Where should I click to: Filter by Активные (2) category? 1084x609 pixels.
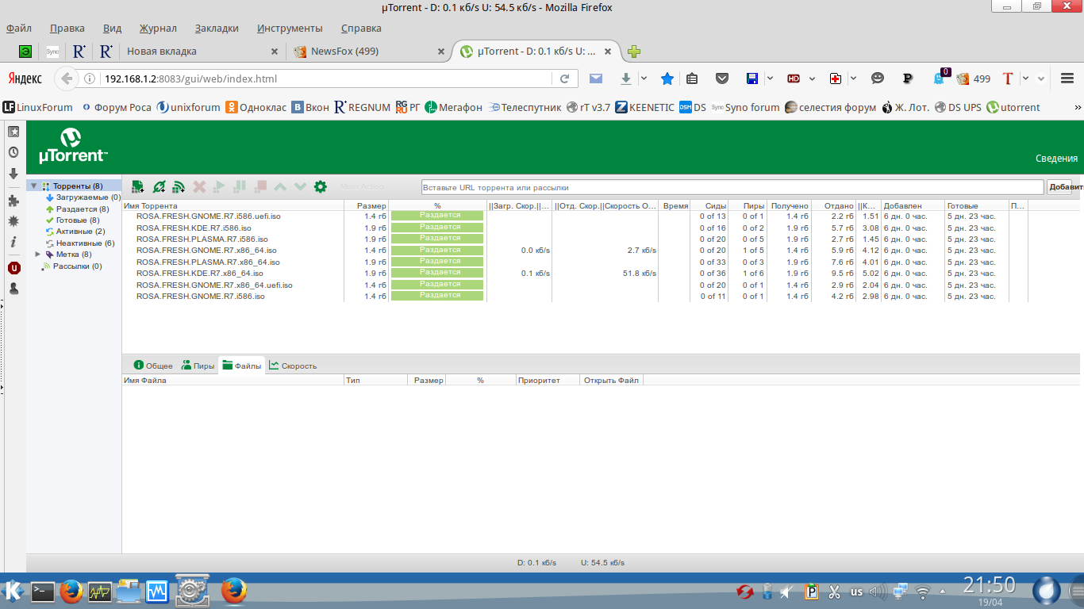75,231
